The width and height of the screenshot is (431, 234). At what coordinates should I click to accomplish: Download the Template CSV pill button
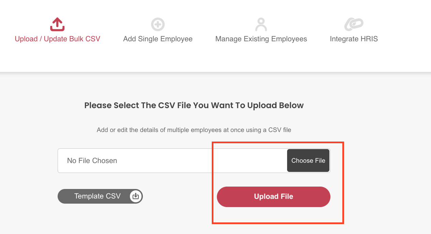100,196
